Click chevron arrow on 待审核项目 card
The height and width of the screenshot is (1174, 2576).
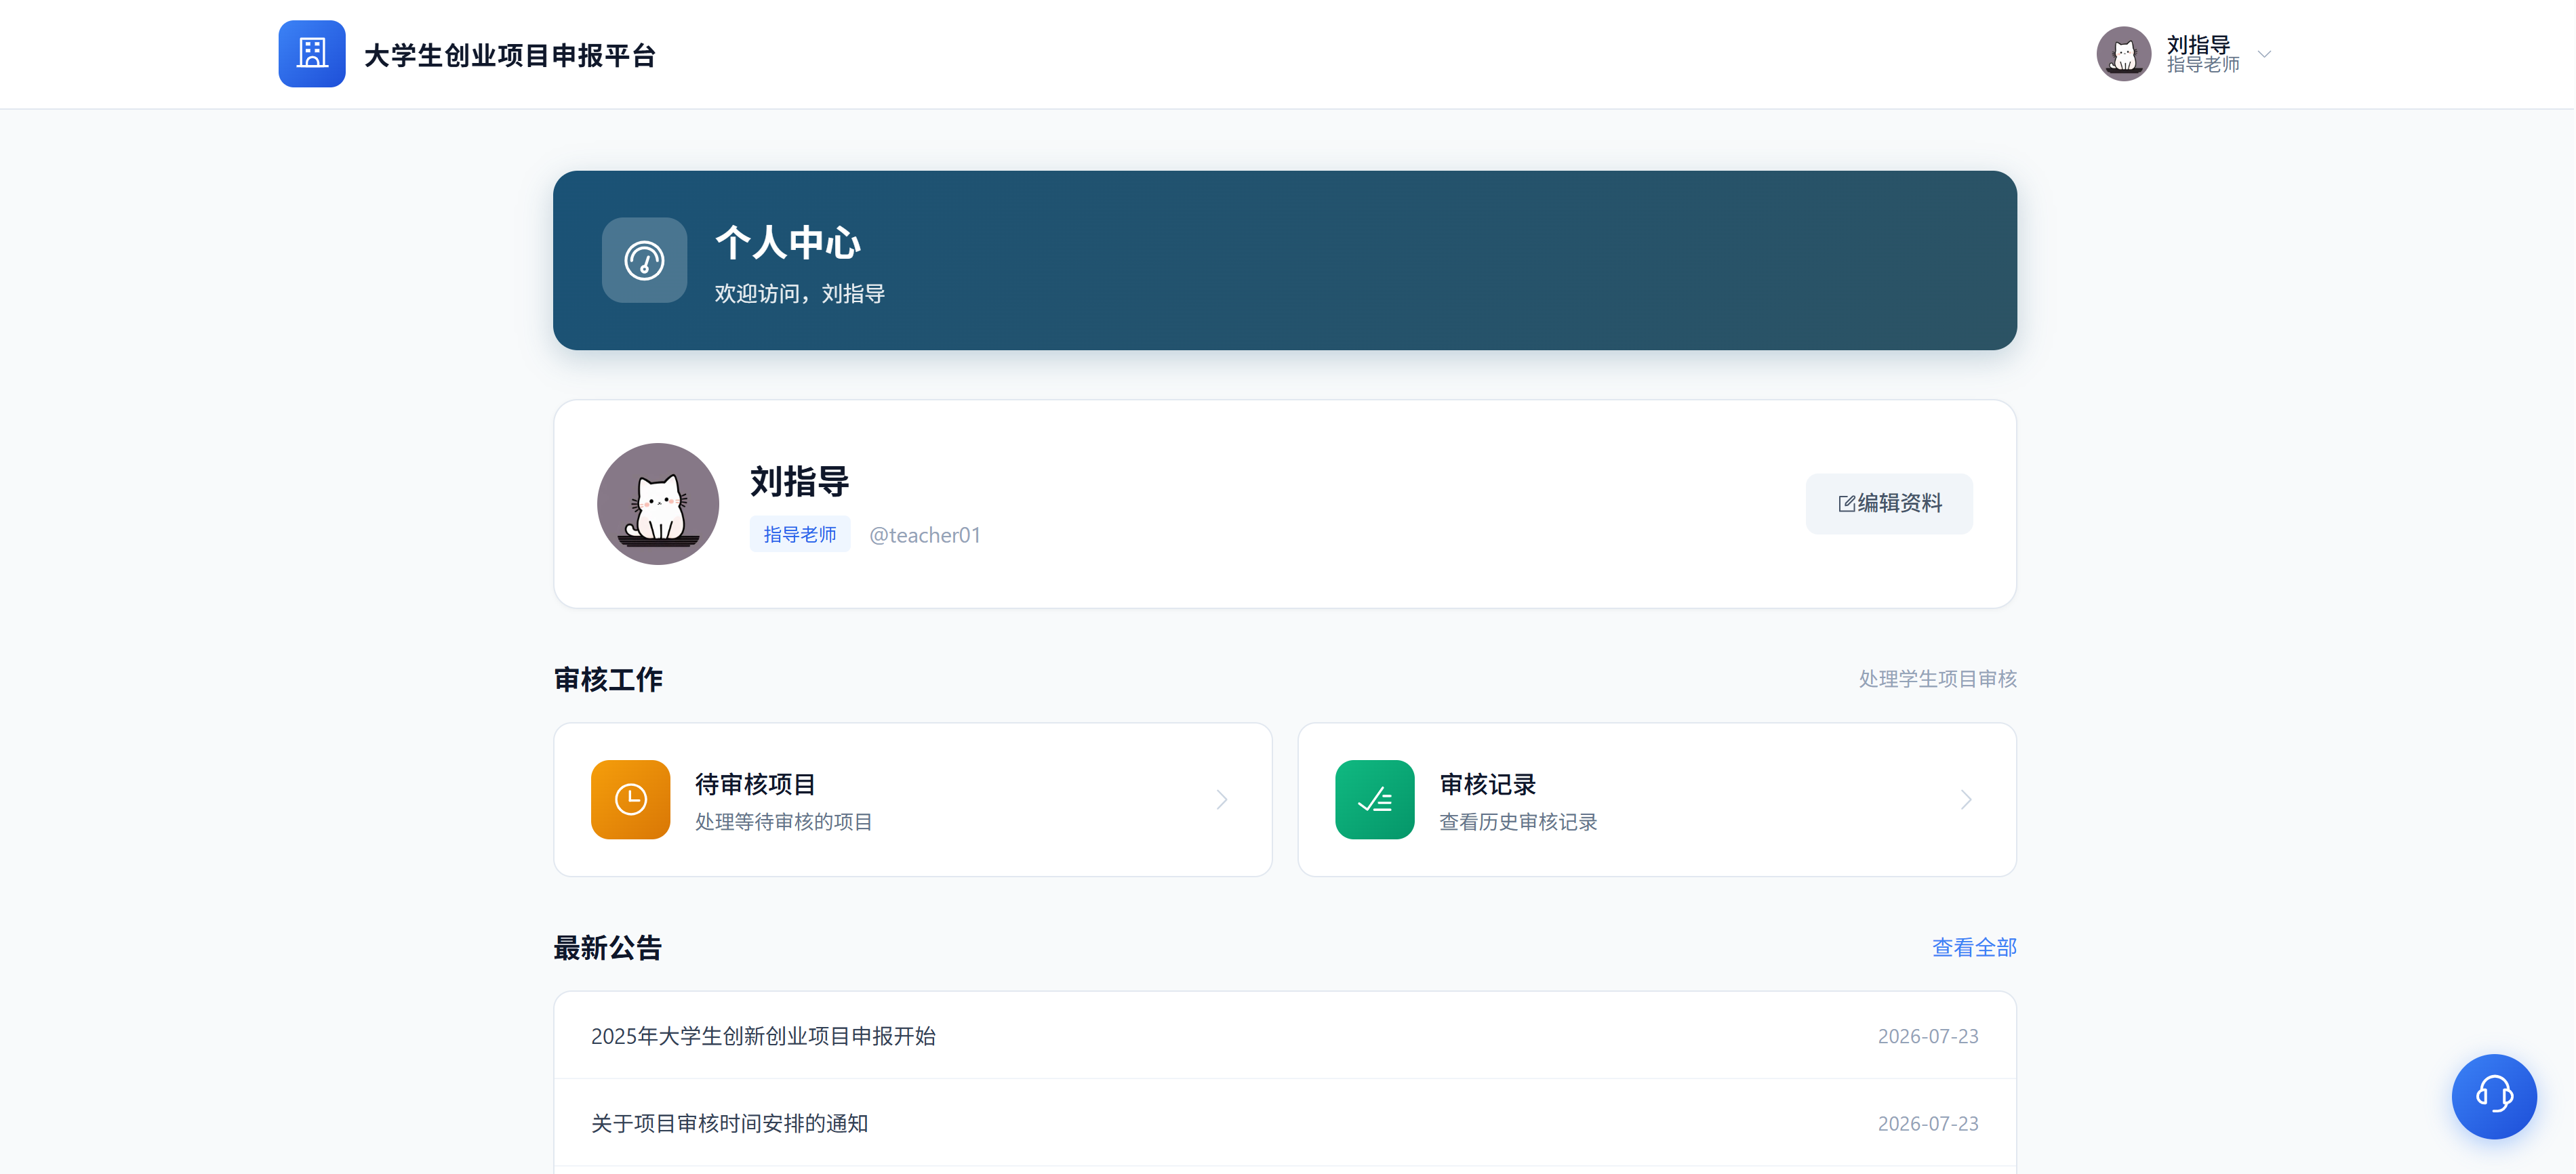(x=1222, y=799)
